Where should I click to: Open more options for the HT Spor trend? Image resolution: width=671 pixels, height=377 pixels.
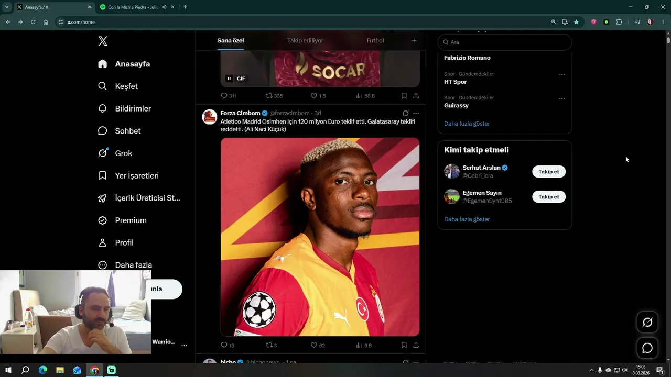coord(562,75)
